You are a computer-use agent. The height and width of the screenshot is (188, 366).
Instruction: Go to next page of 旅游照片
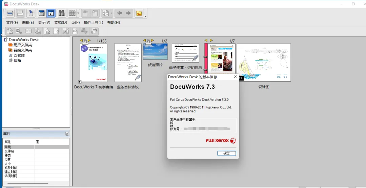pos(152,41)
